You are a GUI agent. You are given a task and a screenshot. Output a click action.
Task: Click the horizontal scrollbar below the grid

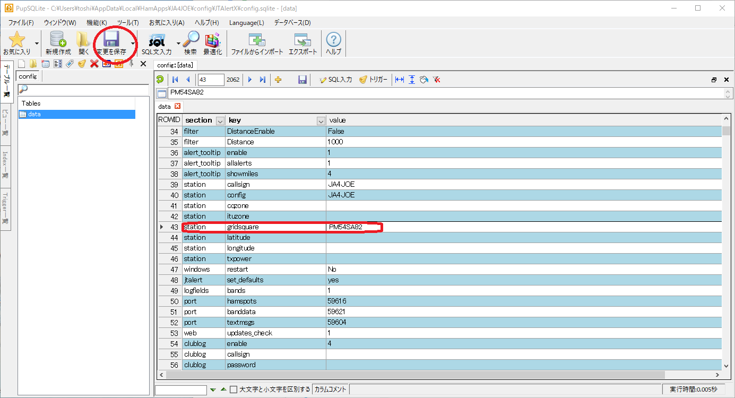click(414, 375)
